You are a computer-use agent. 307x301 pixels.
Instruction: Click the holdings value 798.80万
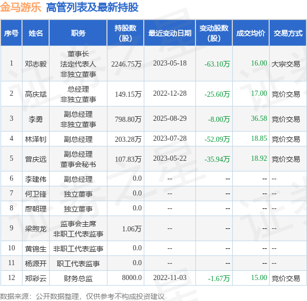[x=128, y=119]
